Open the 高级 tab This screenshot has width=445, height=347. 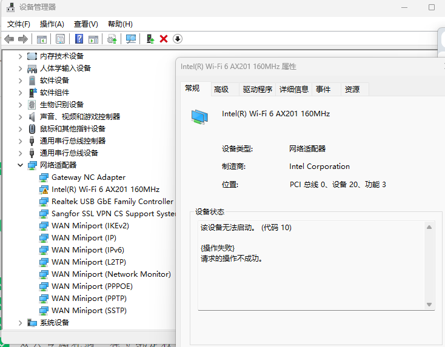click(x=221, y=89)
